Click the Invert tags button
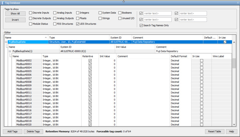 15,20
